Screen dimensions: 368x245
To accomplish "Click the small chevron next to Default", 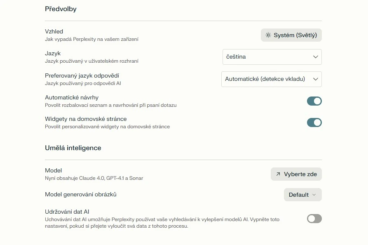I will [314, 195].
